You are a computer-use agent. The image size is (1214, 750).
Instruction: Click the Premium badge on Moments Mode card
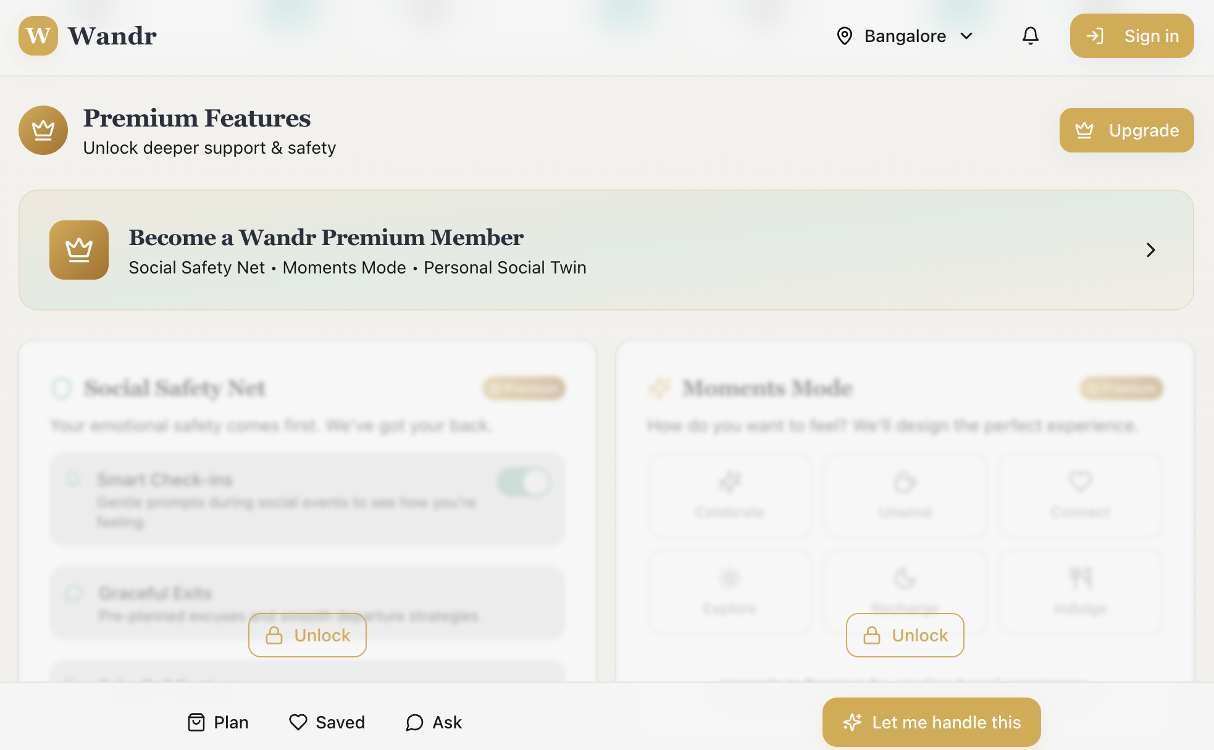(1121, 388)
